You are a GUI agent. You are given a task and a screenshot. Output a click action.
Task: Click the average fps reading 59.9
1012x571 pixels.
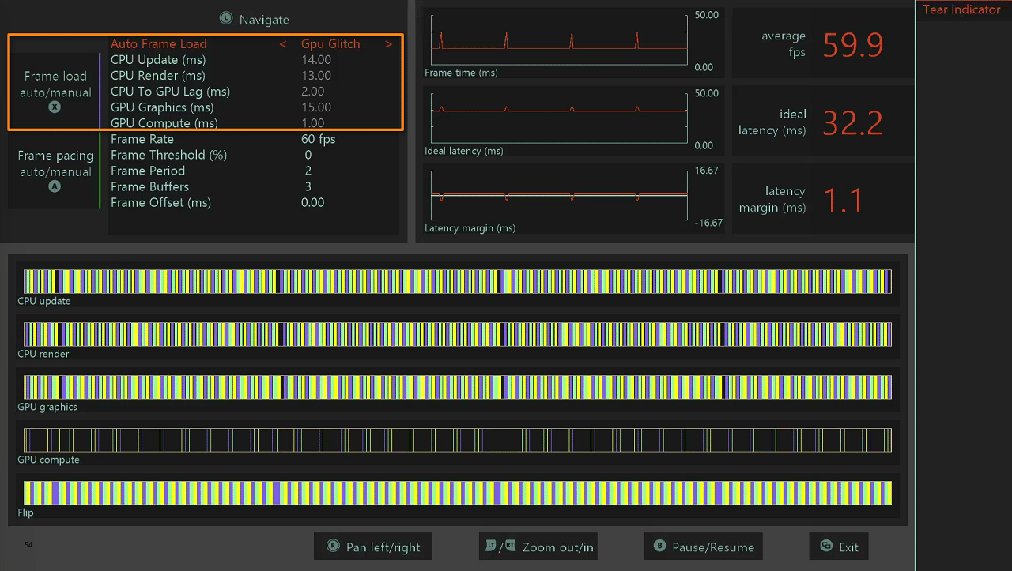[853, 46]
